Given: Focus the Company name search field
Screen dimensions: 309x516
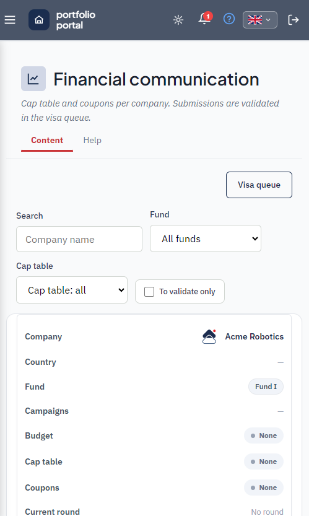Looking at the screenshot, I should pyautogui.click(x=79, y=239).
